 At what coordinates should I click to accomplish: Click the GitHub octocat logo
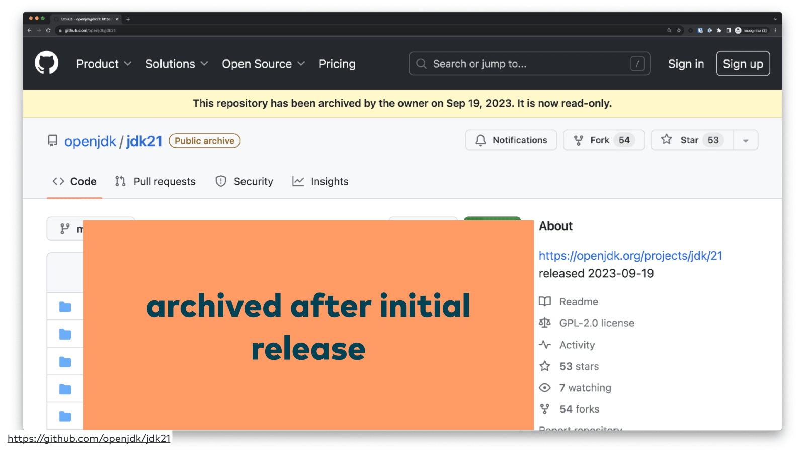coord(46,63)
